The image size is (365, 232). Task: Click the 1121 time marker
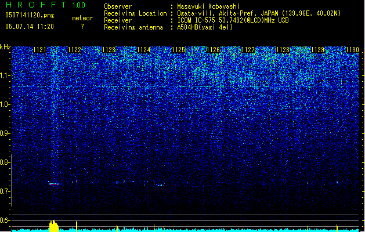pyautogui.click(x=40, y=50)
